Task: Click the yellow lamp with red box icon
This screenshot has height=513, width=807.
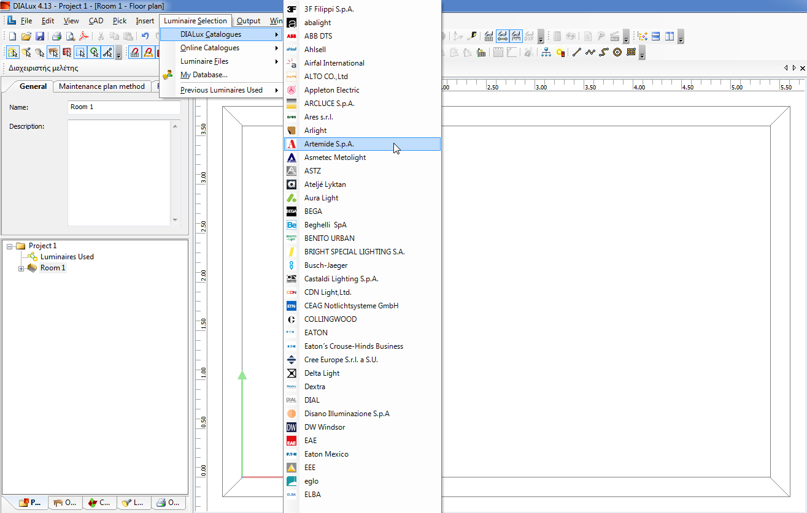Action: point(561,53)
